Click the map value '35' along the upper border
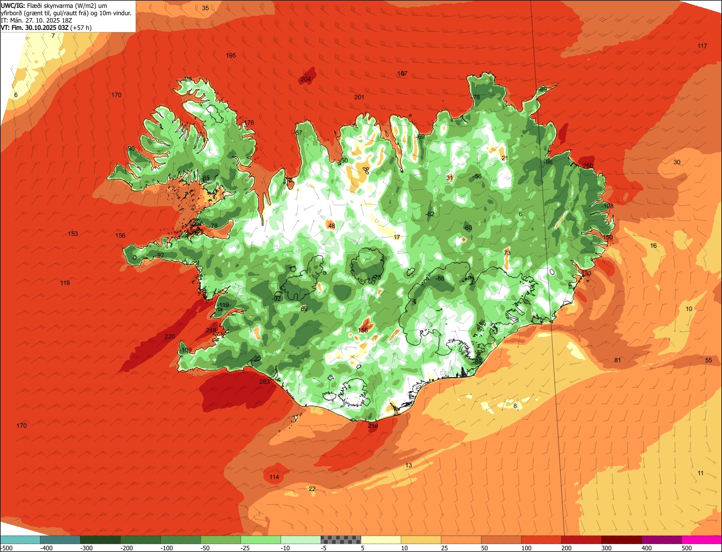 point(205,8)
